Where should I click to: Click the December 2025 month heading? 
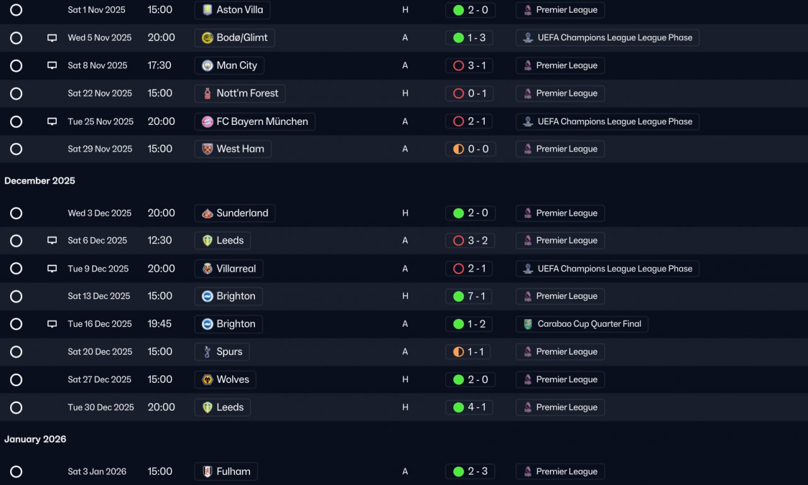tap(40, 181)
